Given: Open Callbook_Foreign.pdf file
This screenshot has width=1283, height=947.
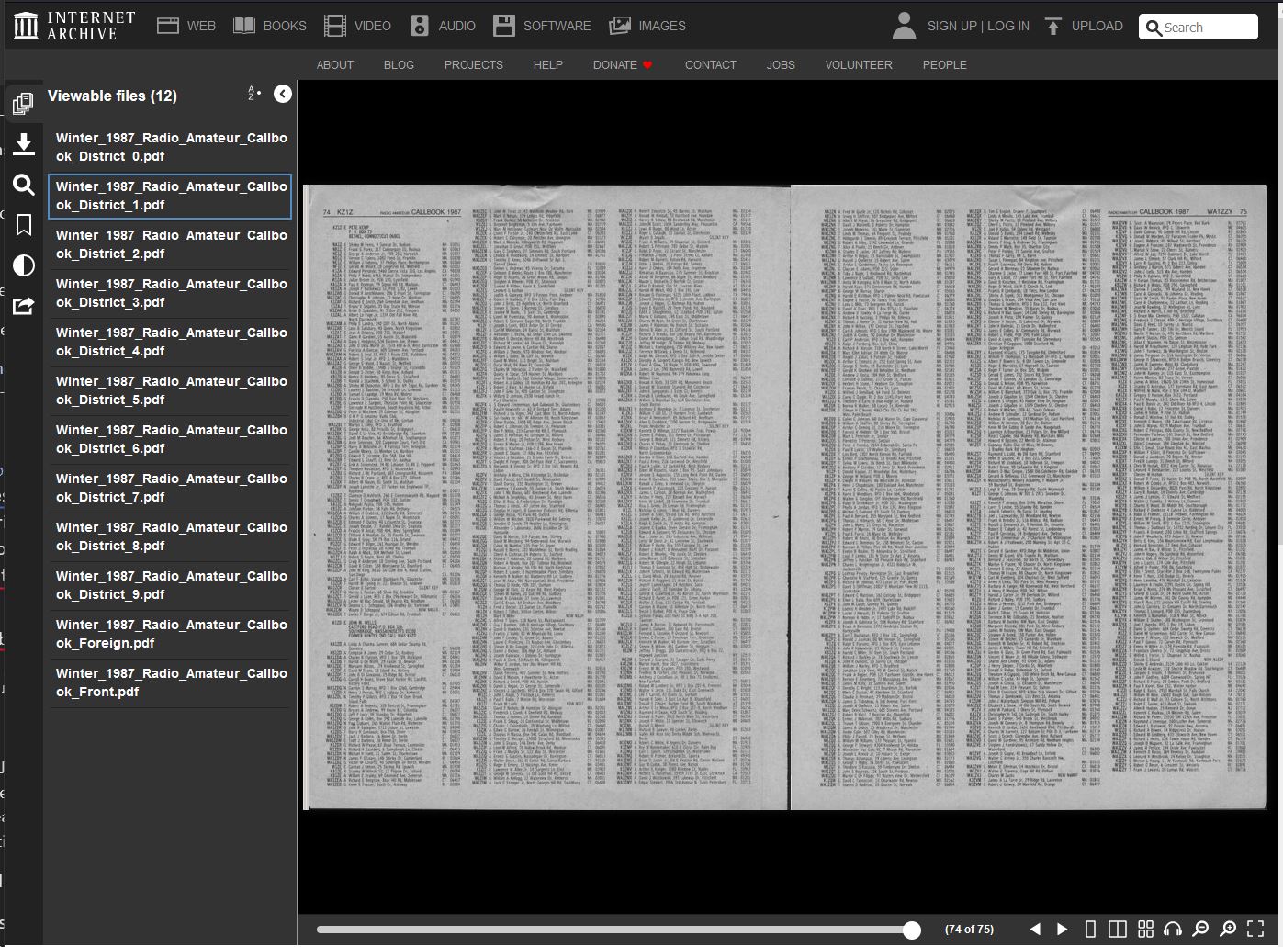Looking at the screenshot, I should [x=170, y=634].
